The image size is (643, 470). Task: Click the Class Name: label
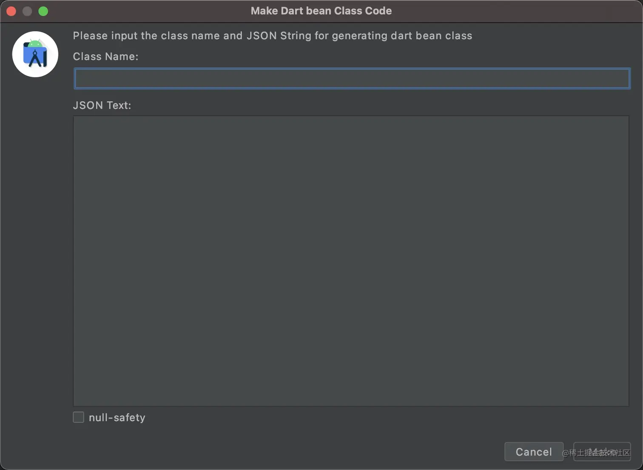(x=105, y=57)
